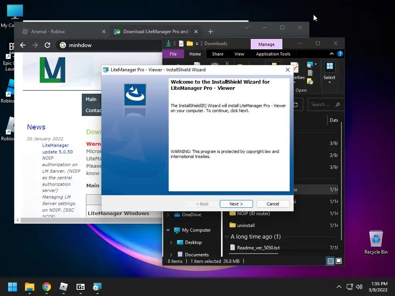The width and height of the screenshot is (395, 296).
Task: Open volume control in tray
Action: click(359, 287)
